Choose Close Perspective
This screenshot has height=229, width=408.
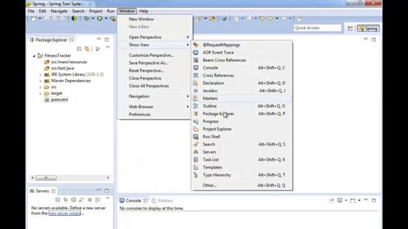tap(154, 78)
